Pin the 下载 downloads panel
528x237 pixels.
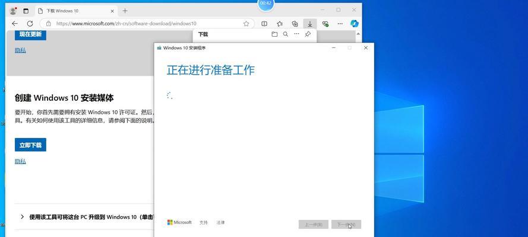click(308, 34)
